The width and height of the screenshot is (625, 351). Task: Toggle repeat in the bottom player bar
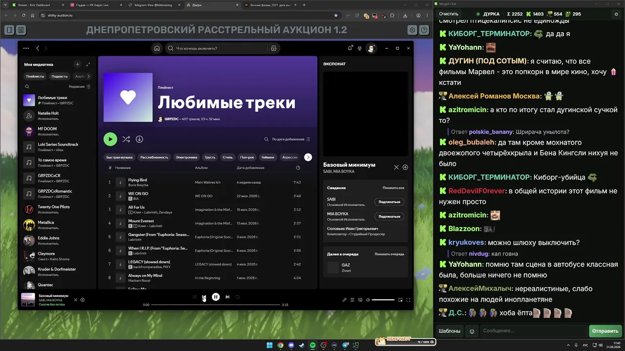click(x=237, y=297)
